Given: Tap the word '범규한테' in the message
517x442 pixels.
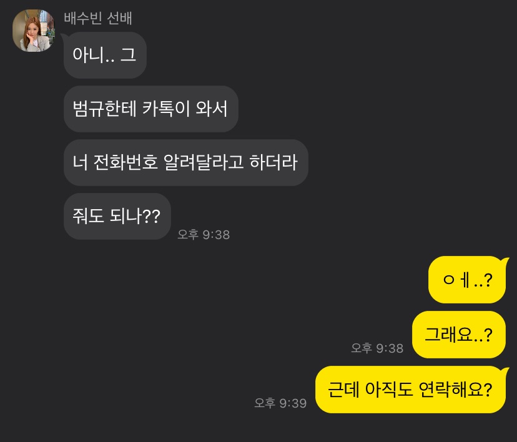Looking at the screenshot, I should pos(104,109).
